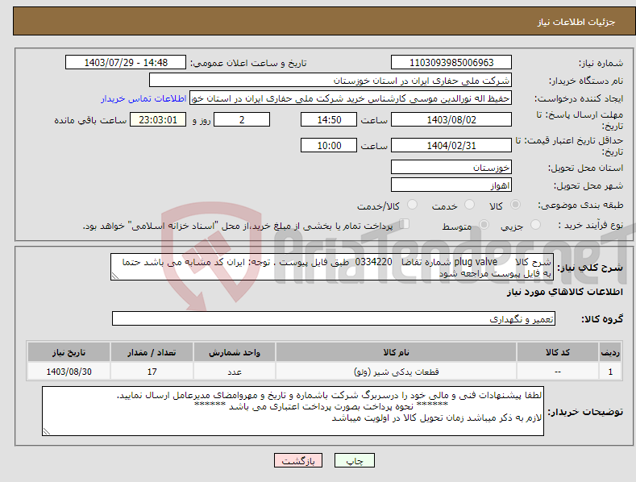The width and height of the screenshot is (636, 482).
Task: Select the جزیی purchase type radio
Action: coord(535,224)
